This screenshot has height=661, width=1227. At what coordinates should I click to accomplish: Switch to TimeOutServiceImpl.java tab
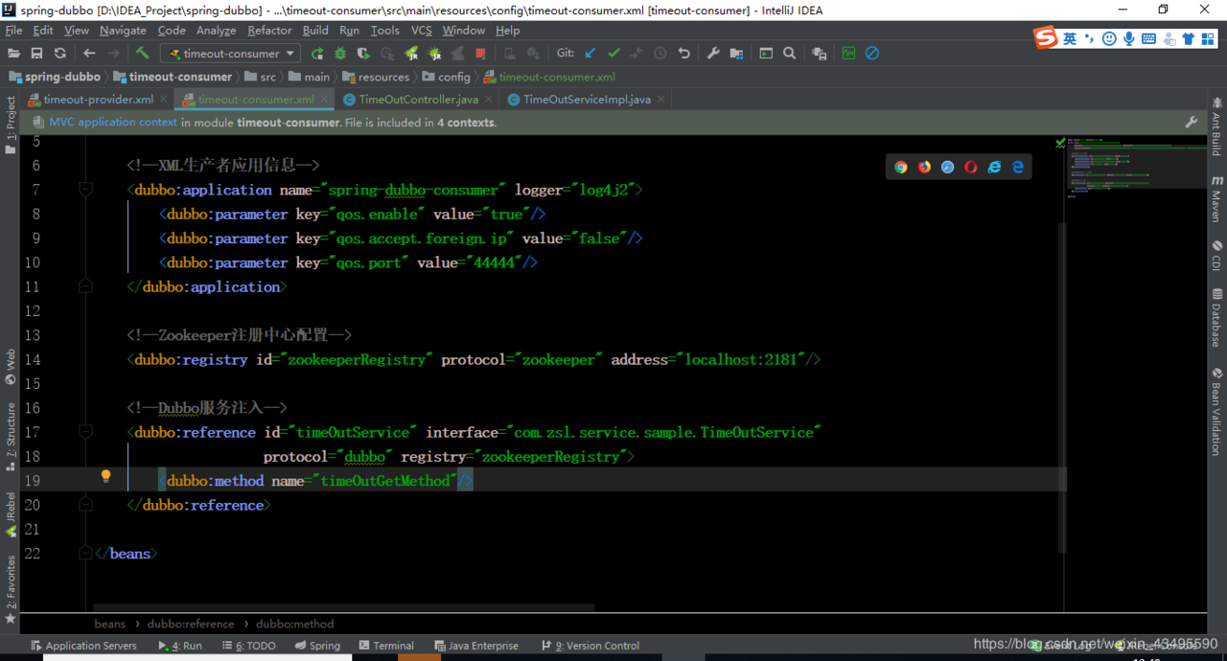click(x=587, y=100)
